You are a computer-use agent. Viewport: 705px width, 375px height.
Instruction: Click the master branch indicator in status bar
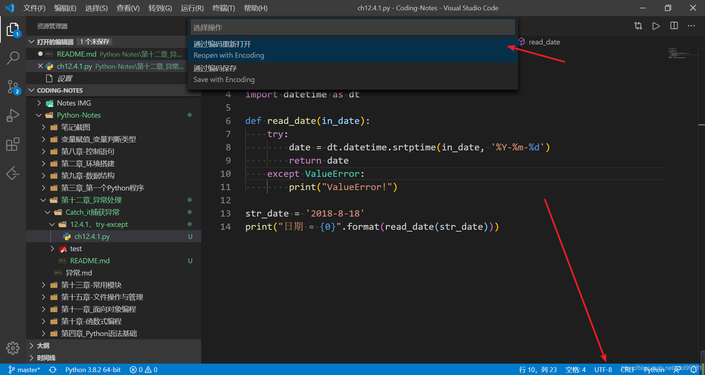[24, 369]
